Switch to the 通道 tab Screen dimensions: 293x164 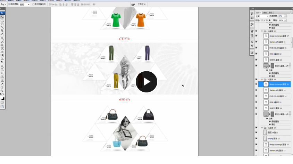pyautogui.click(x=265, y=12)
